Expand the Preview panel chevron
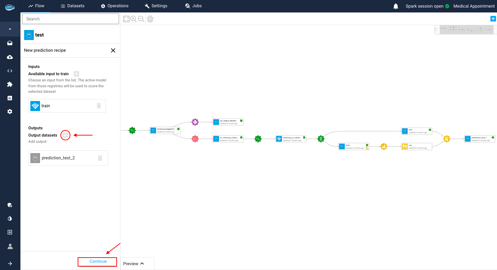Image resolution: width=497 pixels, height=270 pixels. (x=142, y=264)
